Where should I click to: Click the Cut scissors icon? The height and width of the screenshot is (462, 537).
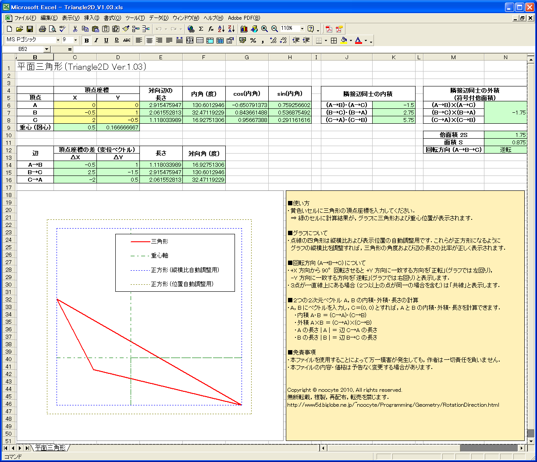(75, 29)
